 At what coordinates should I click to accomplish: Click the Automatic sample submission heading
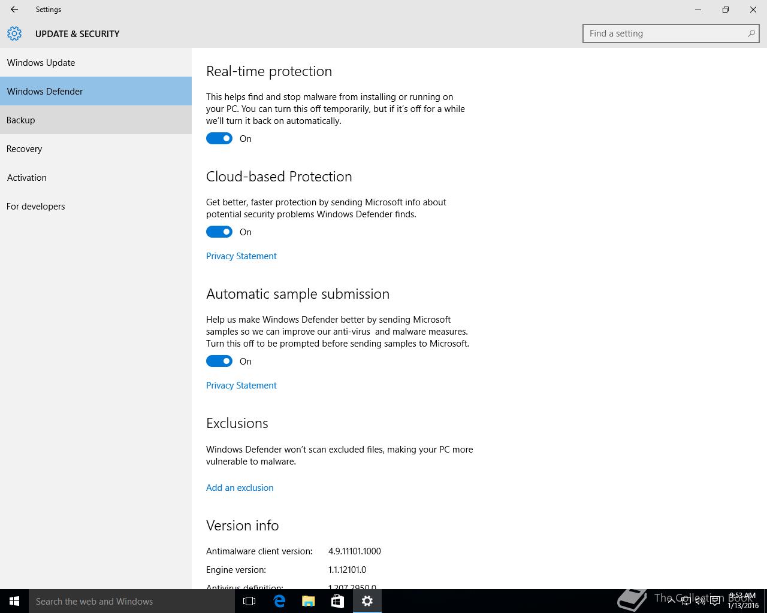coord(298,294)
